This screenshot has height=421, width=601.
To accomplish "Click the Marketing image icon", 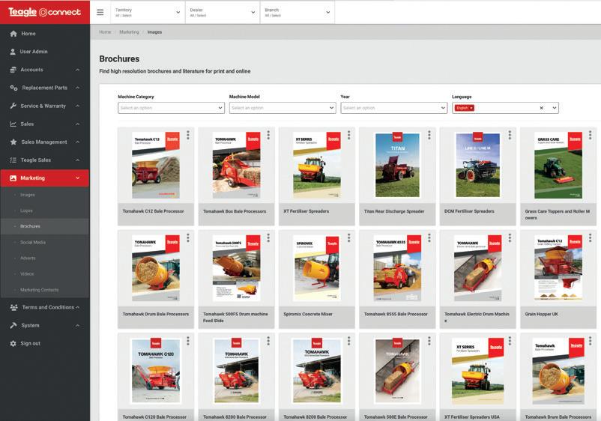I will tap(13, 178).
